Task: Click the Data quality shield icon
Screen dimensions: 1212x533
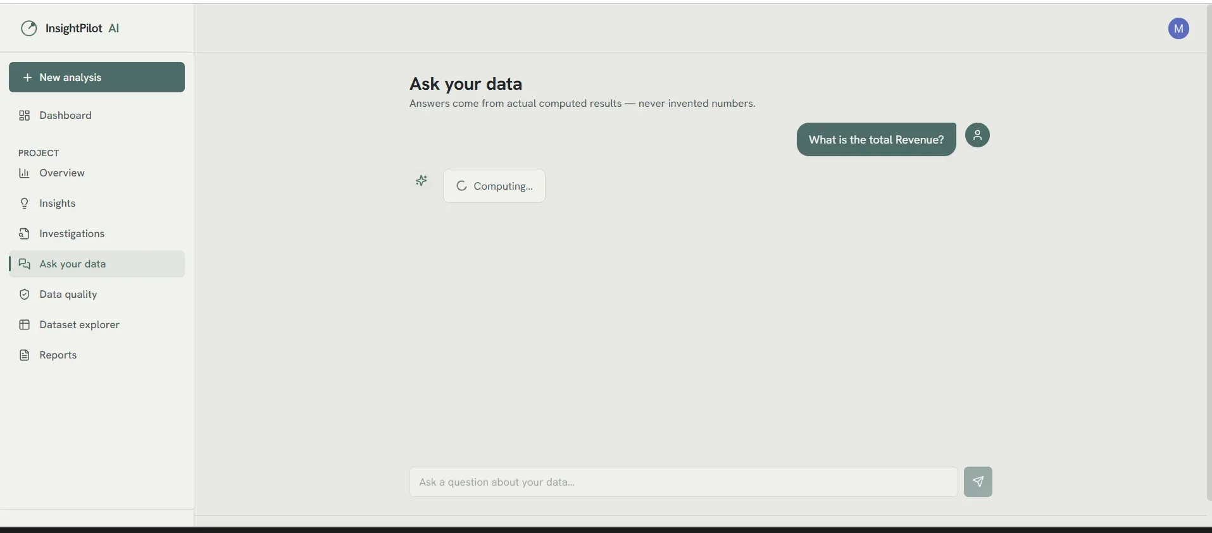Action: coord(24,294)
